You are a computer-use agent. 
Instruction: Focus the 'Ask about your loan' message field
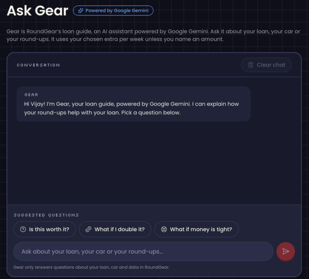[x=143, y=251]
